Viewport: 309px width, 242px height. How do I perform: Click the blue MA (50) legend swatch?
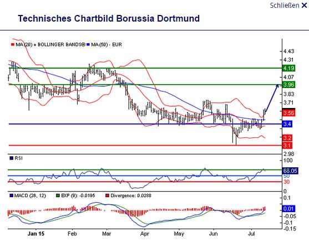[x=88, y=45]
